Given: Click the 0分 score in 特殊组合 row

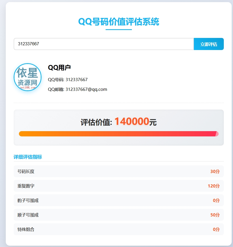Looking at the screenshot, I should pos(216,229).
